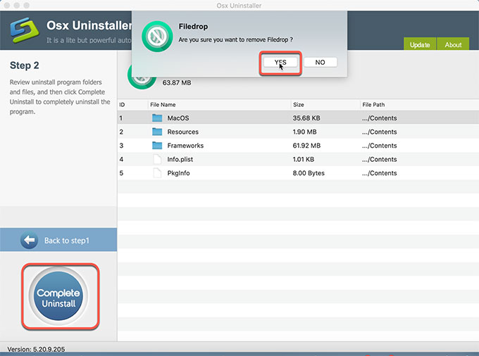Click the 61.92 MB size value
The image size is (479, 356).
pos(306,146)
